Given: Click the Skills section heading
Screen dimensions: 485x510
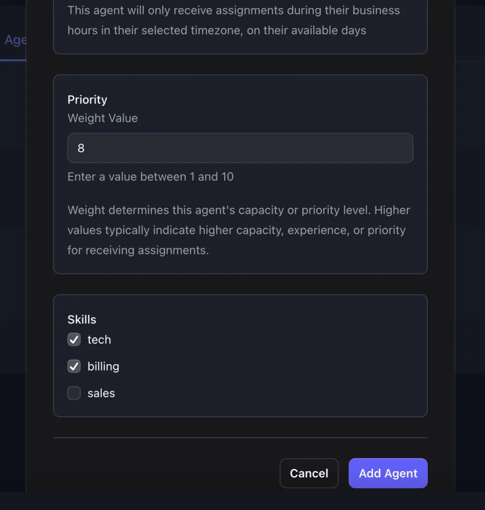Looking at the screenshot, I should [82, 320].
